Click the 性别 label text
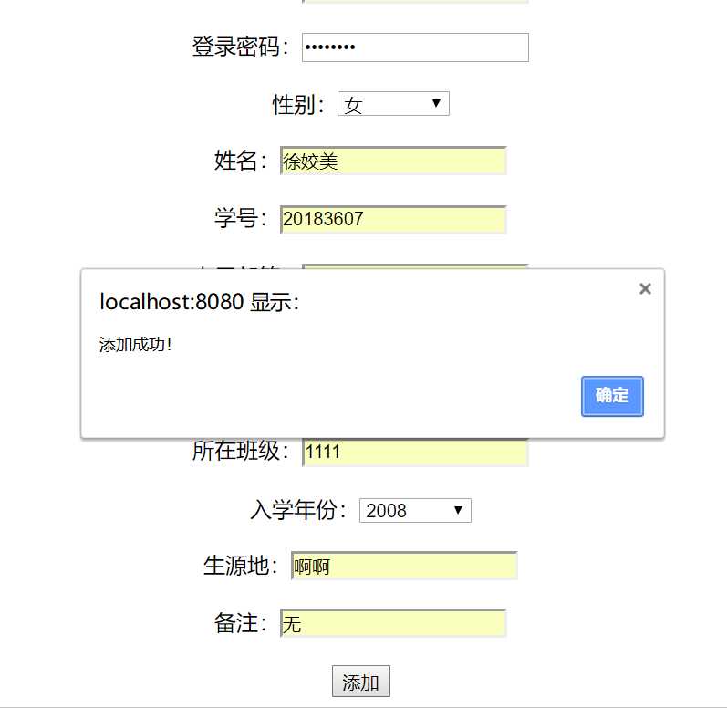Viewport: 727px width, 708px height. pyautogui.click(x=298, y=105)
